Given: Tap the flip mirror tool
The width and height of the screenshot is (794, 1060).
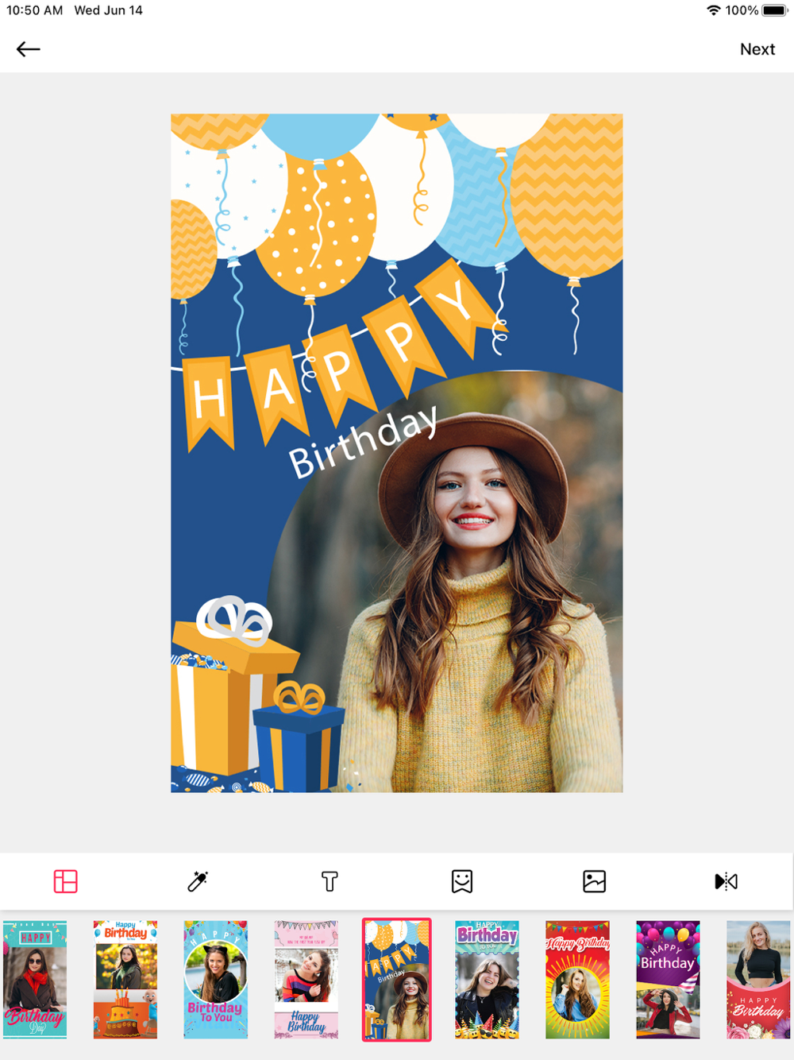Looking at the screenshot, I should (726, 881).
